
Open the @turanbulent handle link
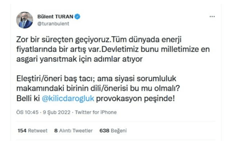pos(53,24)
